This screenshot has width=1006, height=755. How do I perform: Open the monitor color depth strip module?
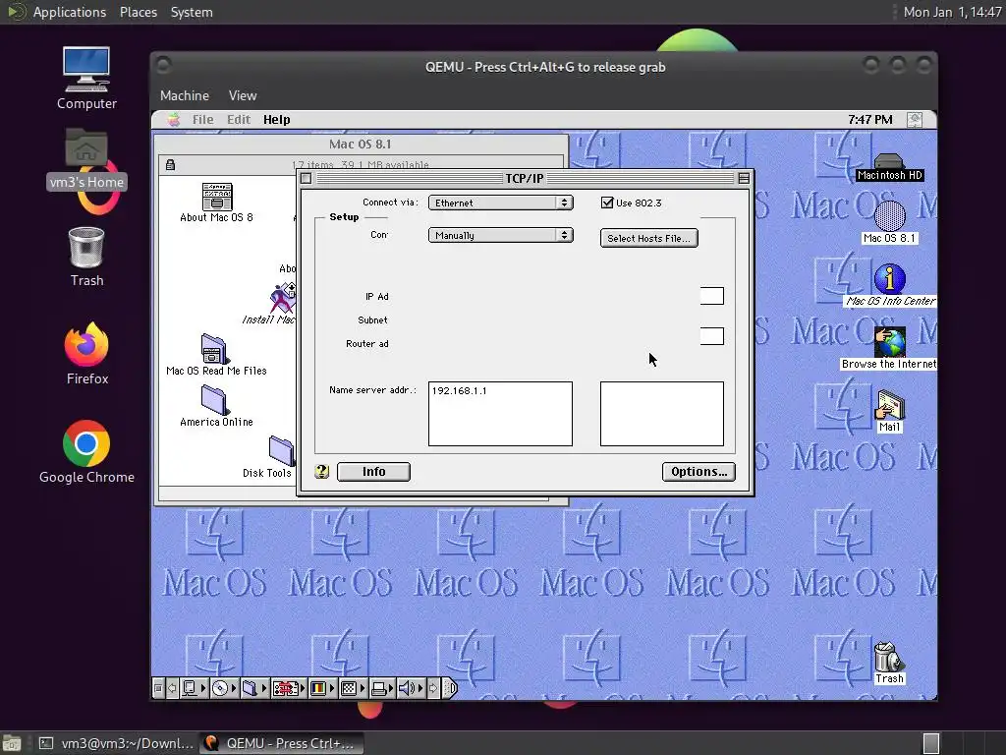click(321, 688)
